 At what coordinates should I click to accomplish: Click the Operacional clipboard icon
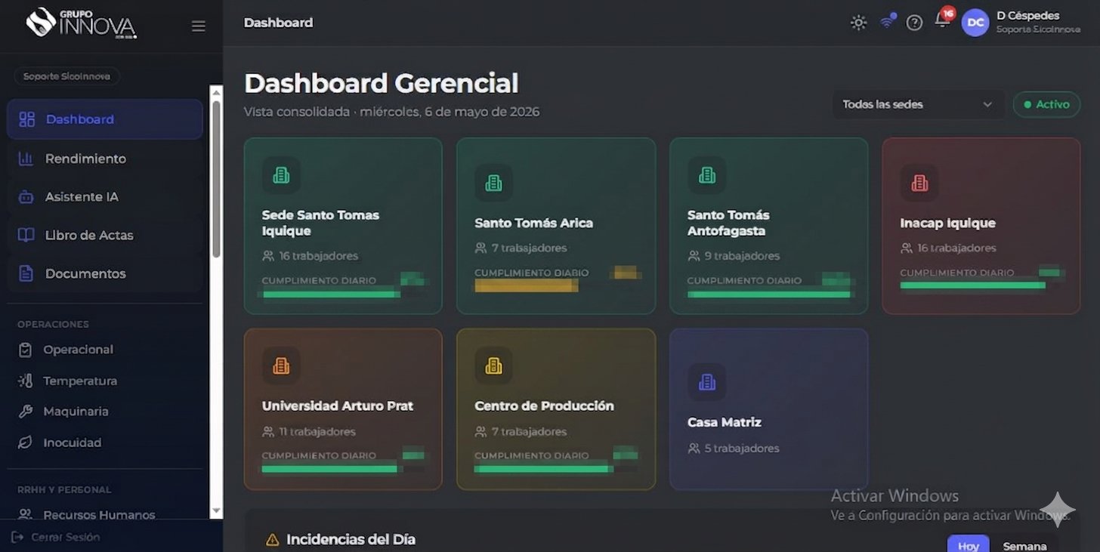25,350
